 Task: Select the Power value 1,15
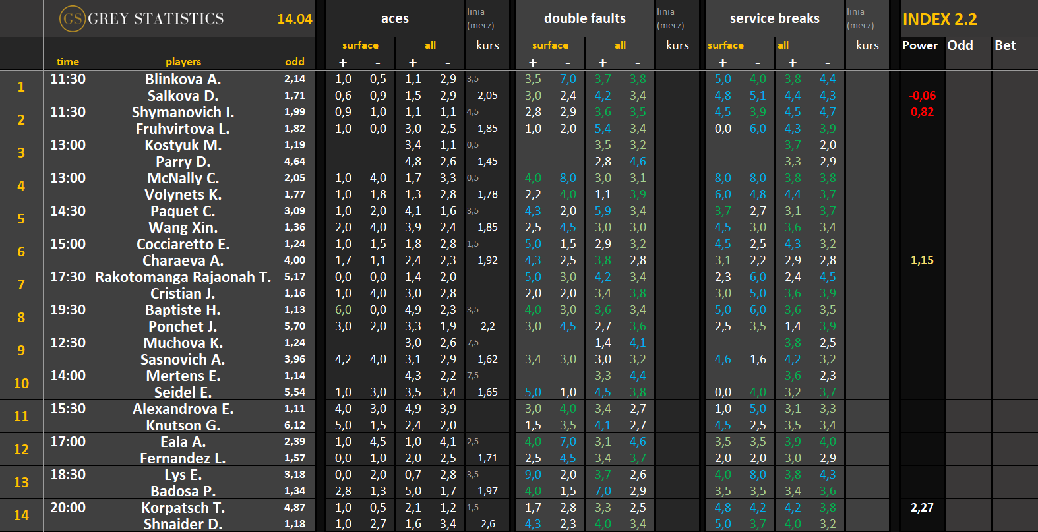point(921,260)
